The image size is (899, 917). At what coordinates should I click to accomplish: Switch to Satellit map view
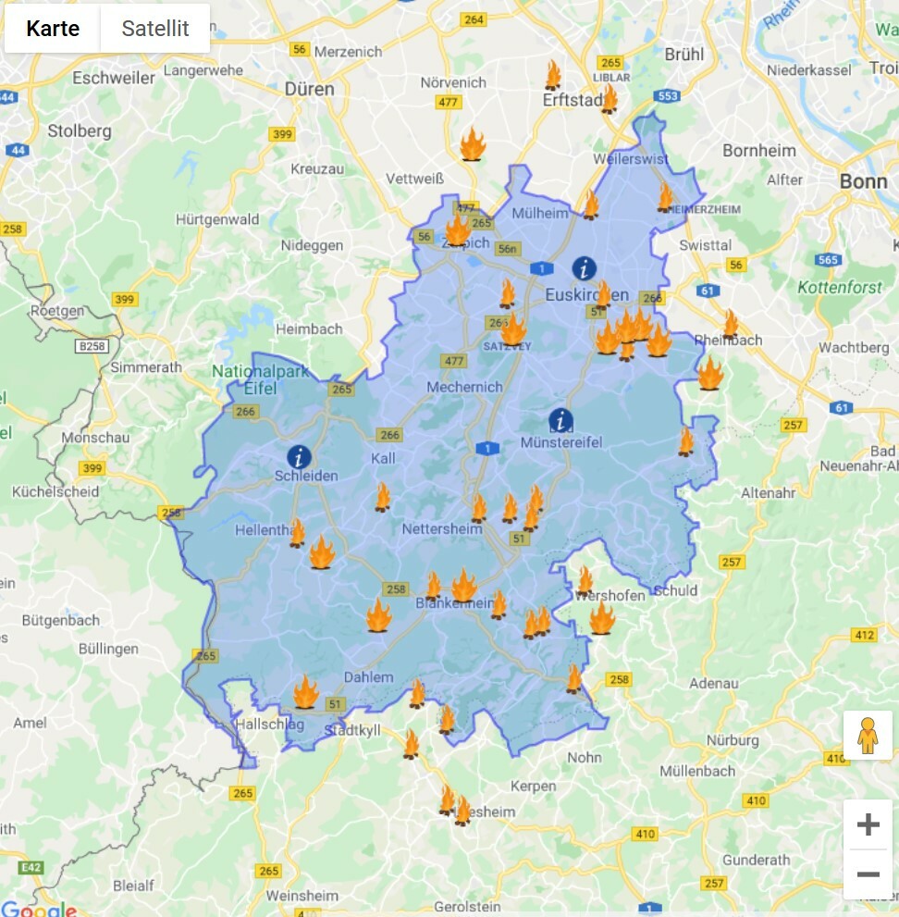point(155,29)
